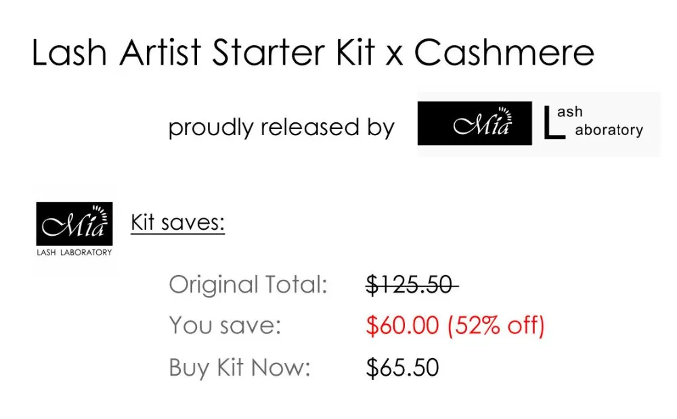Viewport: 677px width, 419px height.
Task: Click the crossed-out $125.50 price
Action: point(410,285)
